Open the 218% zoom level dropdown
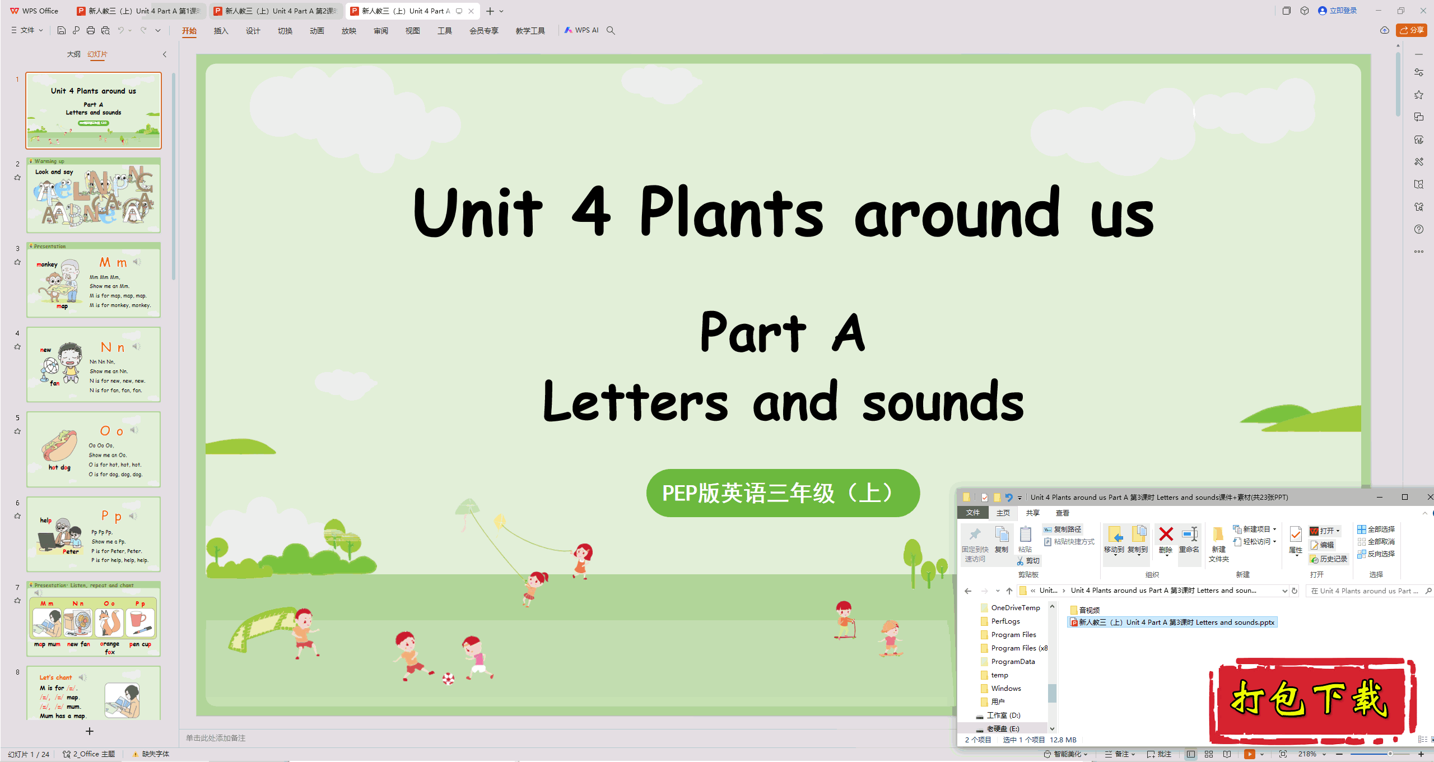This screenshot has width=1434, height=762. pos(1312,754)
